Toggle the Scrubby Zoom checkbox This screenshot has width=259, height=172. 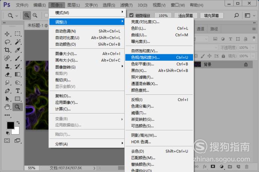[x=131, y=15]
